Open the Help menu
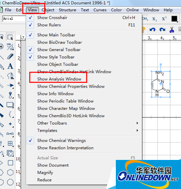 (x=168, y=10)
